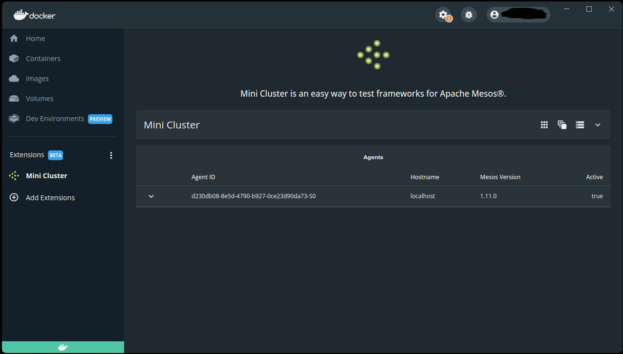
Task: Expand the Mini Cluster header chevron
Action: coord(598,125)
